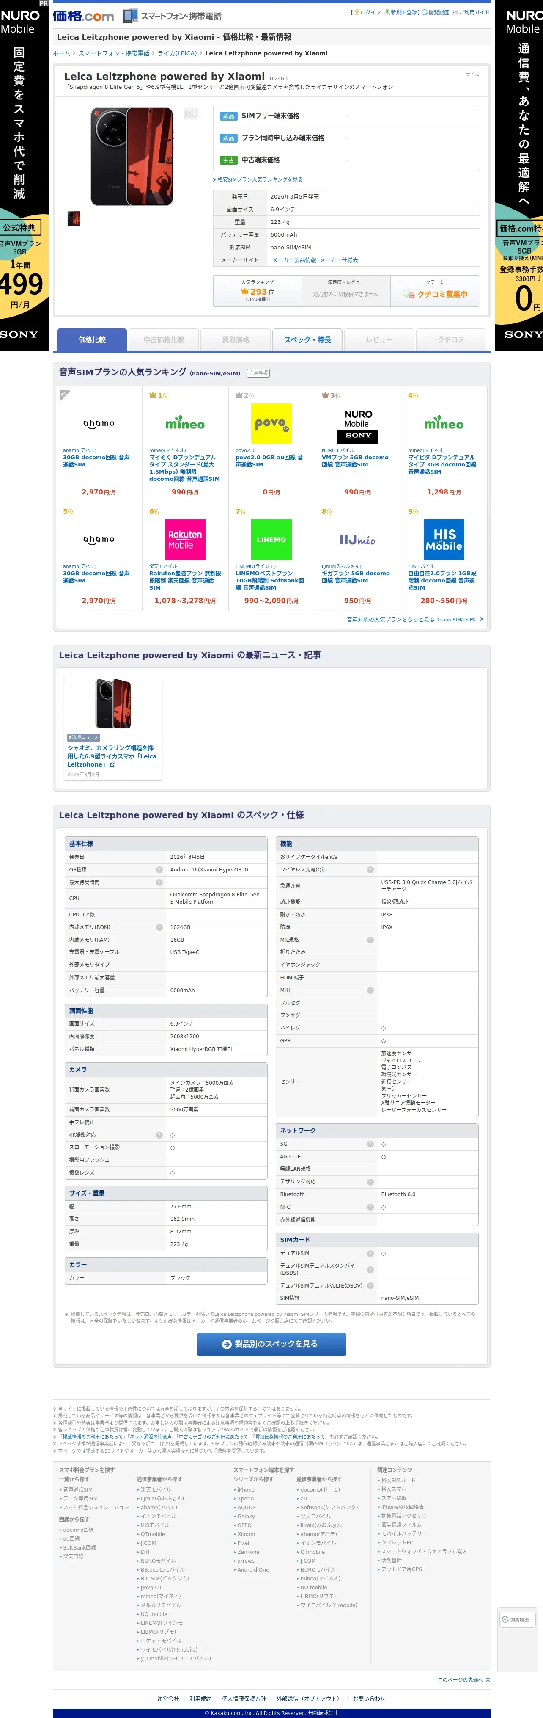Click the Rakuten Mobile pink logo

pyautogui.click(x=185, y=540)
